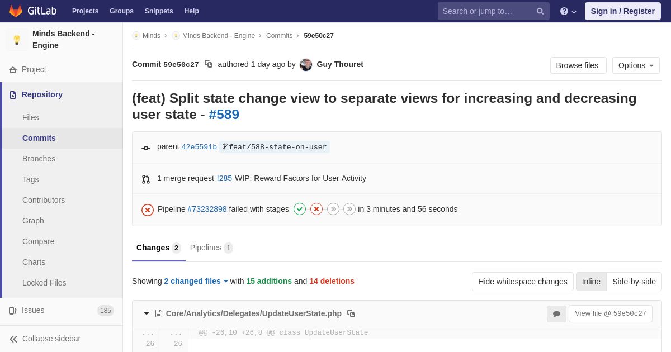This screenshot has width=671, height=352.
Task: Switch to Side-by-side diff view
Action: point(634,282)
